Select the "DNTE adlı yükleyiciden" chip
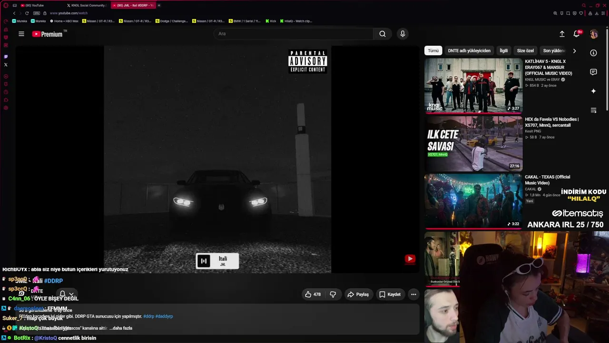 click(x=469, y=50)
